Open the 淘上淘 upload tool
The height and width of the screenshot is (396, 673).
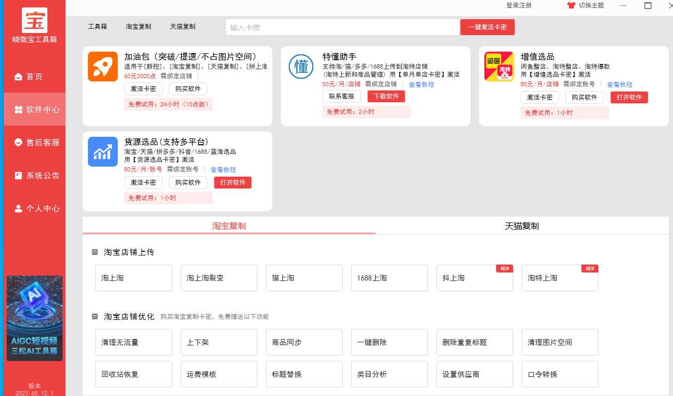click(x=134, y=278)
